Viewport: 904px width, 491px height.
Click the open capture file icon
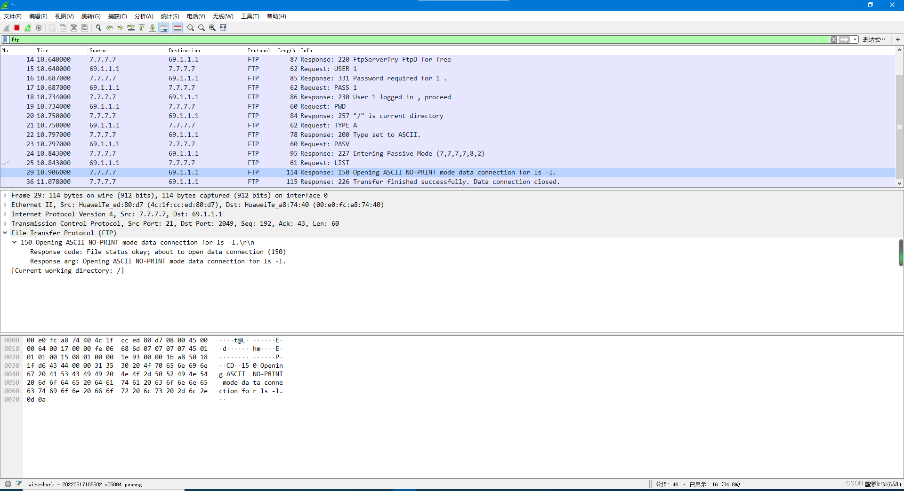coord(52,28)
